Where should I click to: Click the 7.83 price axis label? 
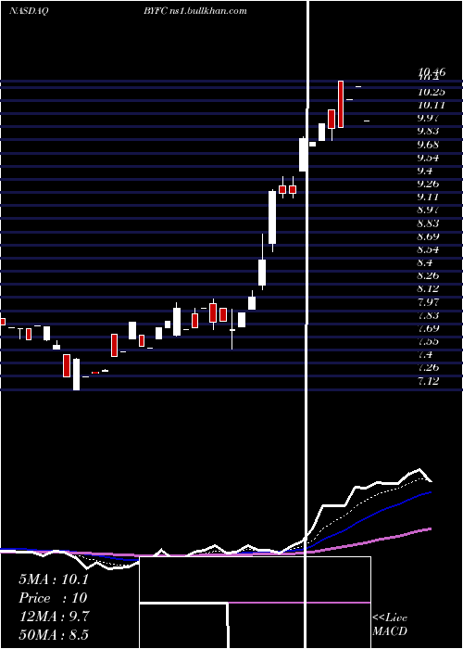430,315
